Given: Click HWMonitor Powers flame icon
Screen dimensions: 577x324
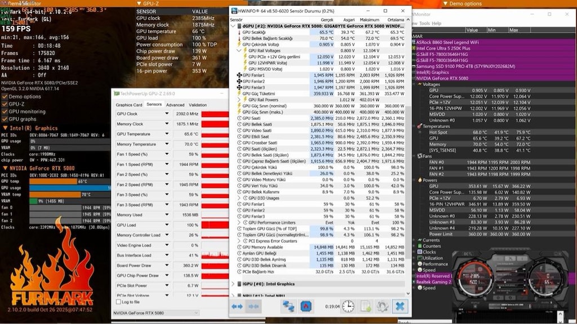Looking at the screenshot, I should (x=419, y=181).
